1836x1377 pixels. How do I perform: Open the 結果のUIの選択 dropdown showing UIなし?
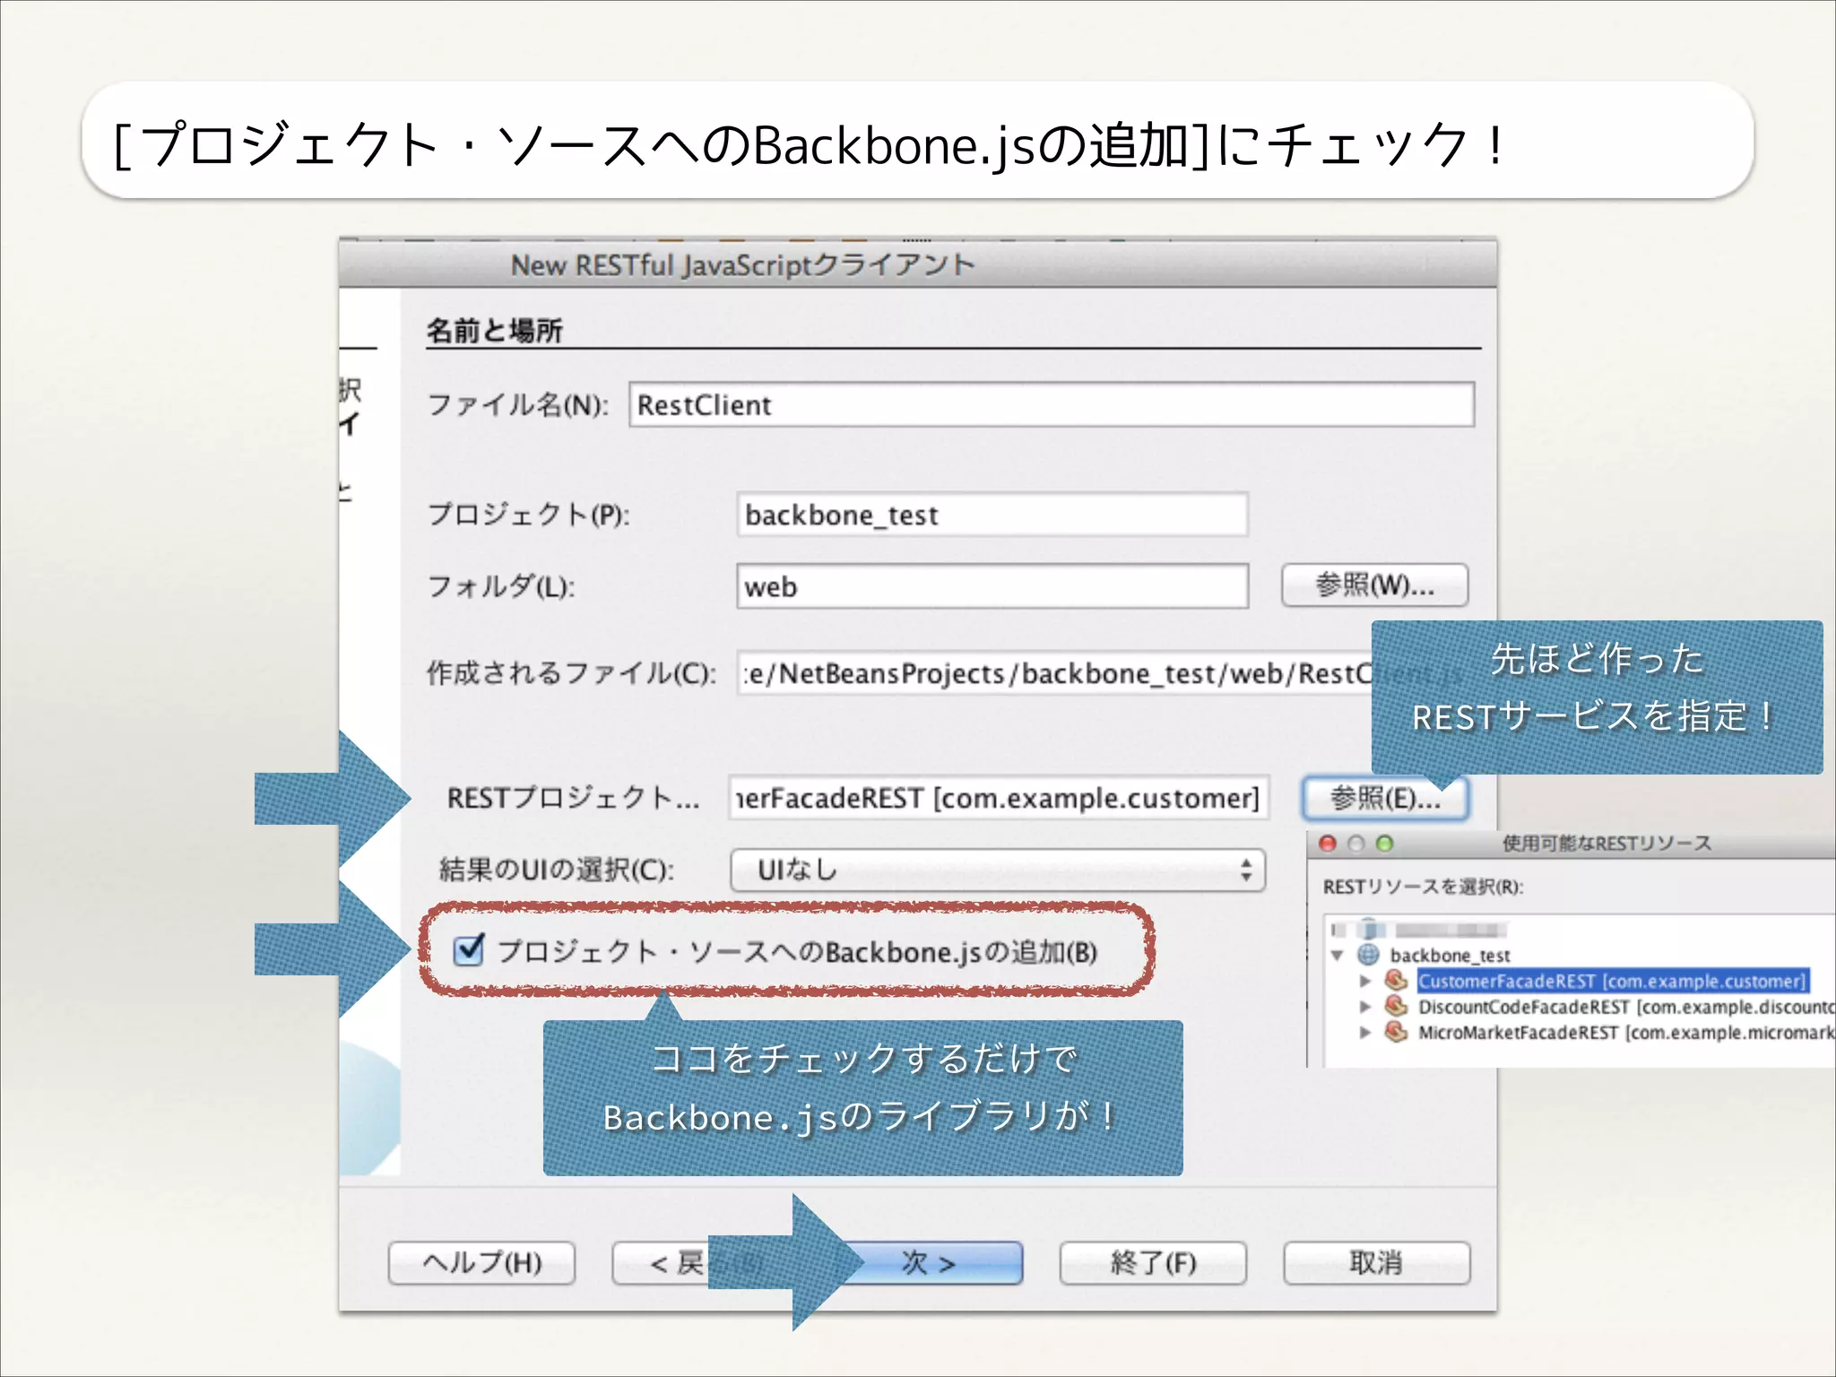pos(998,870)
